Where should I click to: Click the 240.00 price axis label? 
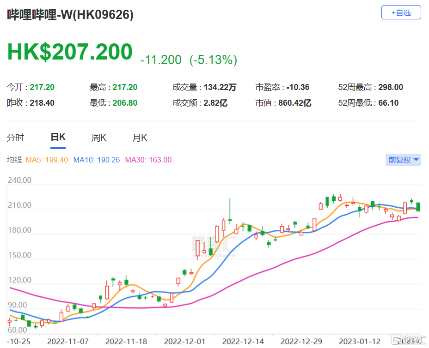[19, 180]
